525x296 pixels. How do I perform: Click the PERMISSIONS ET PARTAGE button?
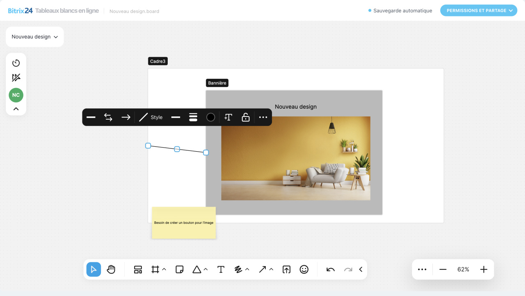pos(478,10)
